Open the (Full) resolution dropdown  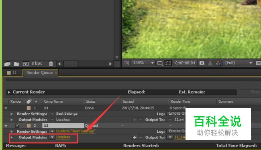[239, 63]
